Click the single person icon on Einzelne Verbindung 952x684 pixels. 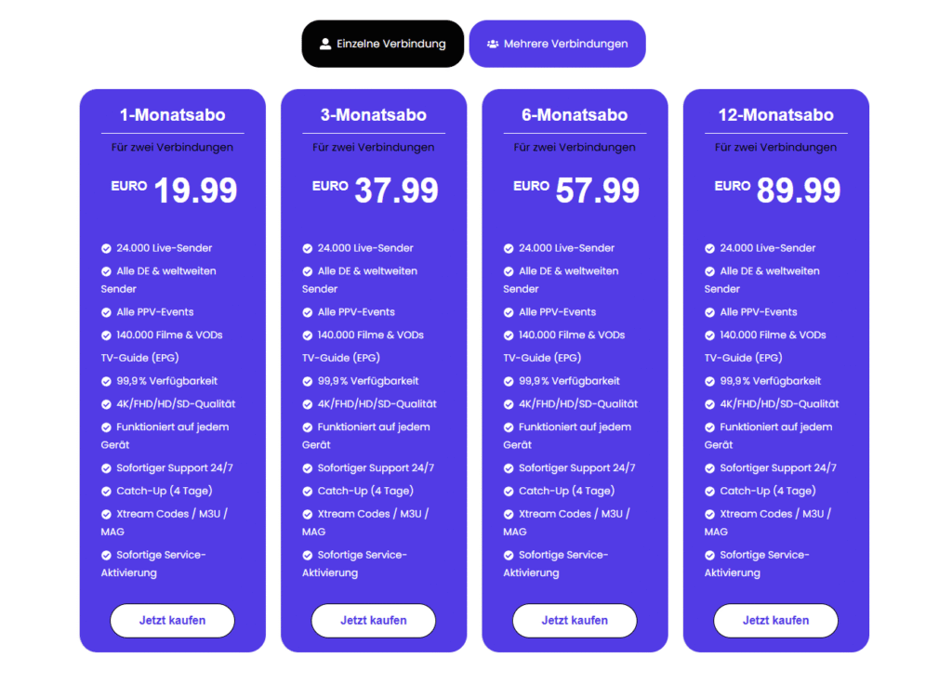tap(325, 44)
